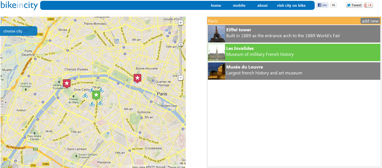382x168 pixels.
Task: Click the map zoom slider handle
Action: click(181, 45)
